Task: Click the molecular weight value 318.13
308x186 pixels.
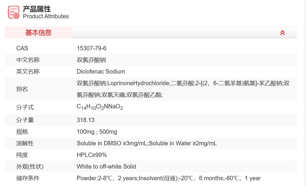Action: coord(85,120)
